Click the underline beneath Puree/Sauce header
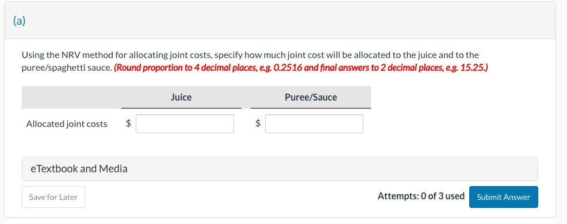This screenshot has width=567, height=224. pyautogui.click(x=311, y=108)
